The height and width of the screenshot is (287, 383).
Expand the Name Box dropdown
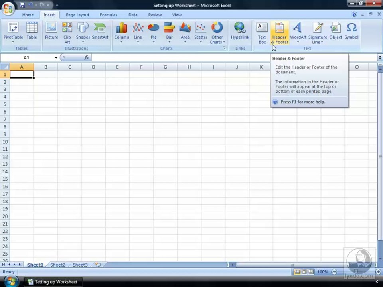56,57
